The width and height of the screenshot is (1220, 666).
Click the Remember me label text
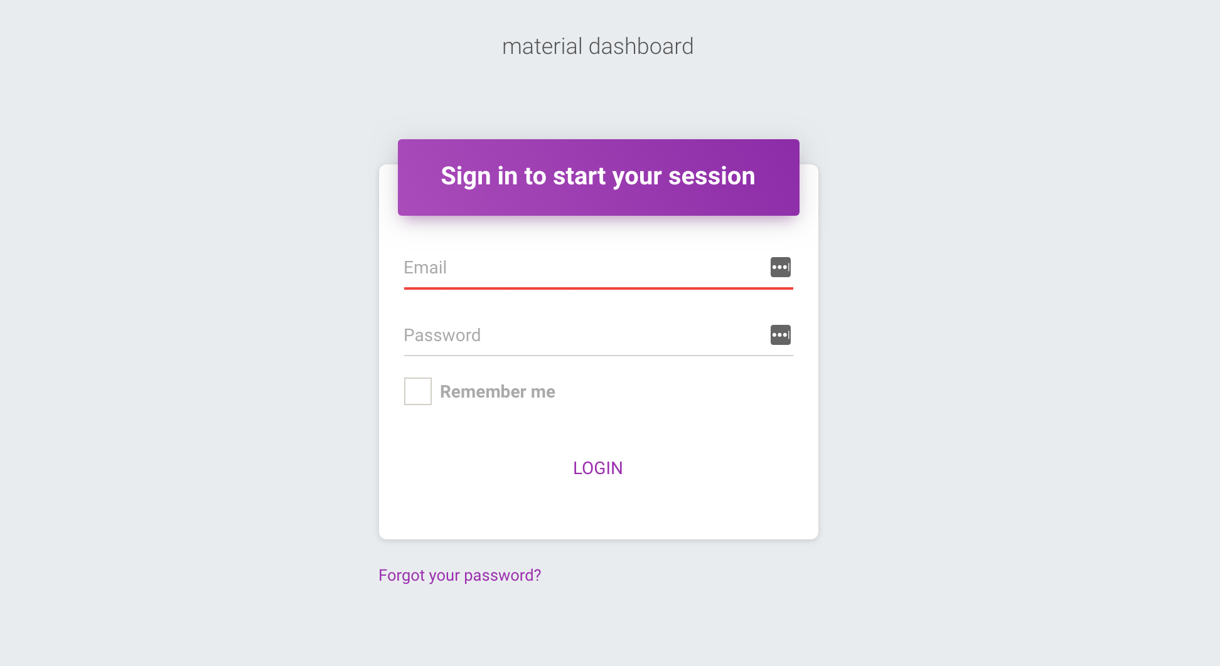click(498, 392)
